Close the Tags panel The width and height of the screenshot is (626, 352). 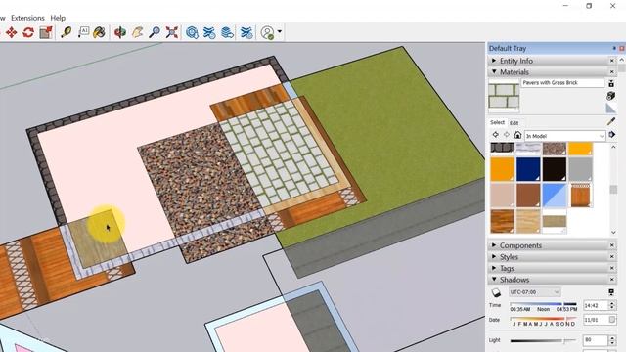611,268
